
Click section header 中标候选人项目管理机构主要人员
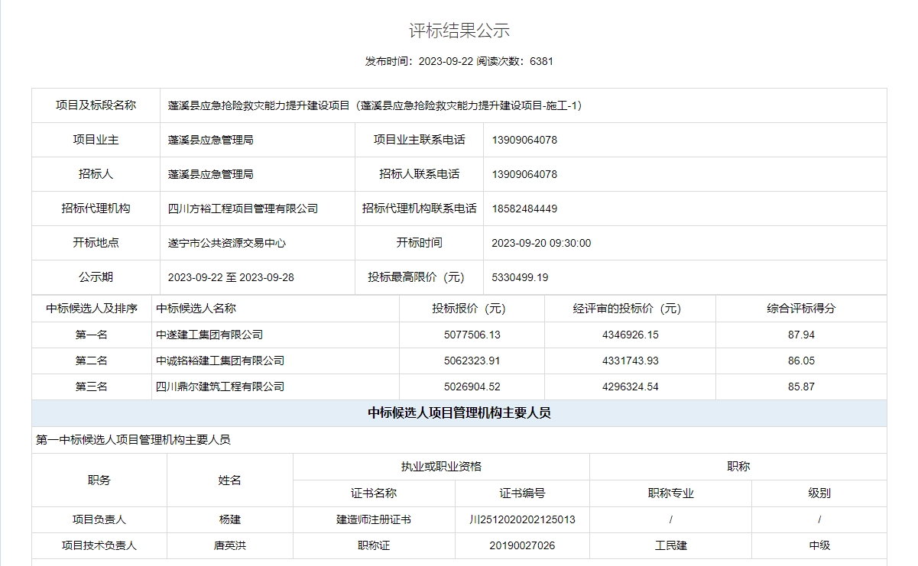(458, 412)
